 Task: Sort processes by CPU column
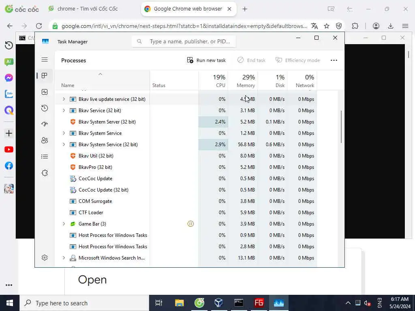point(213,81)
